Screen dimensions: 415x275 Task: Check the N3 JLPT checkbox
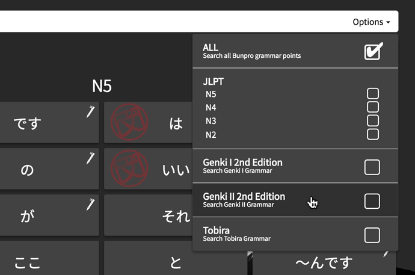tap(373, 120)
